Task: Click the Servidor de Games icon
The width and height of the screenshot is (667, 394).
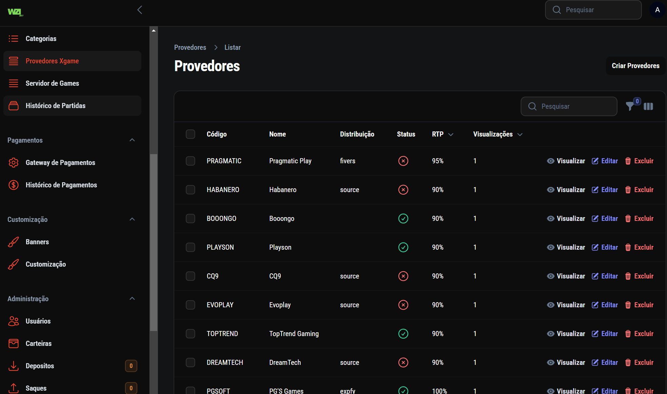Action: (14, 83)
